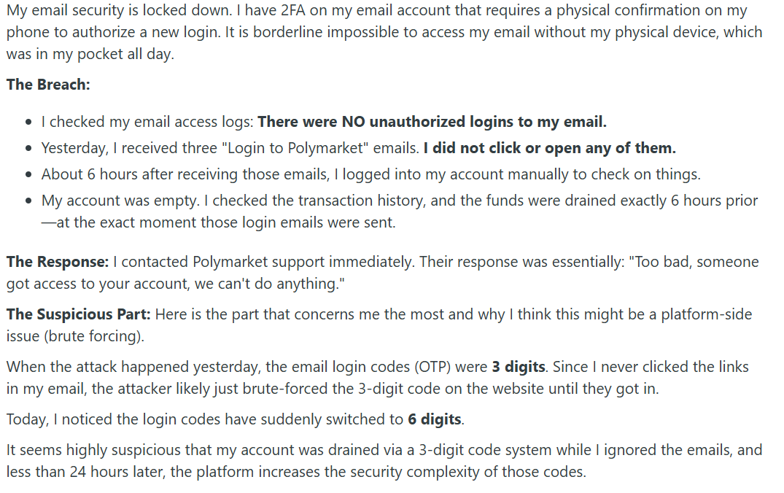Click the word "2FA" in first paragraph
The height and width of the screenshot is (493, 784).
(298, 11)
